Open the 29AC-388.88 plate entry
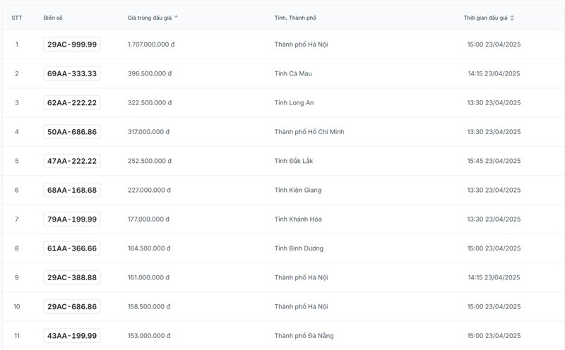Viewport: 565px width, 350px height. 72,277
